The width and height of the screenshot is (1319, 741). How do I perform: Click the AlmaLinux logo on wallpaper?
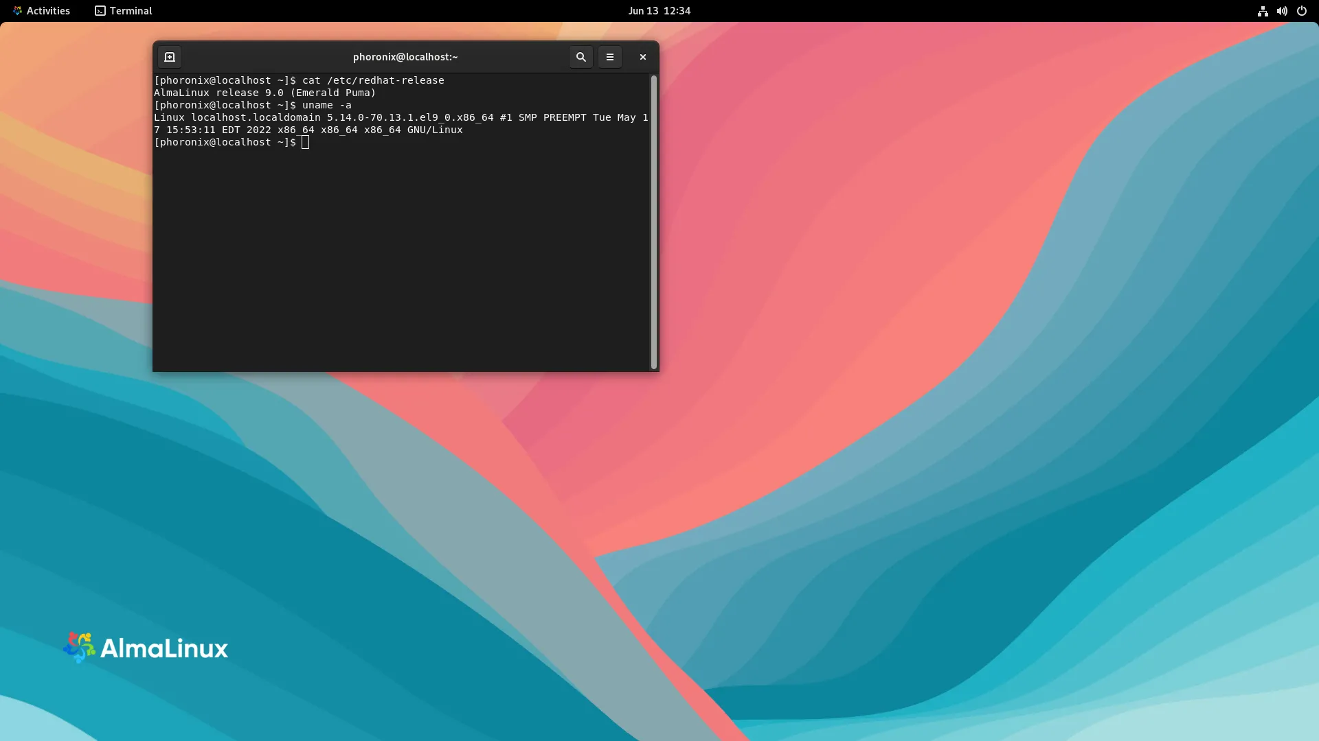(x=80, y=648)
